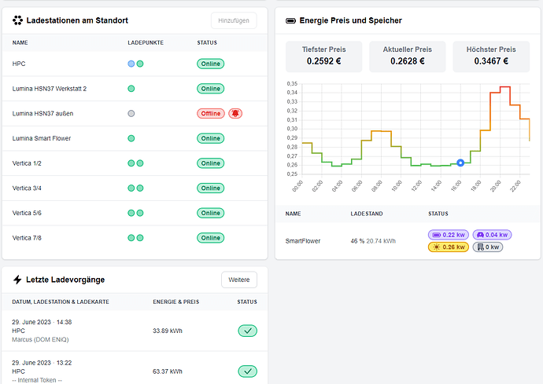Click the purple car 0.04 kw badge
This screenshot has height=384, width=543.
(492, 235)
